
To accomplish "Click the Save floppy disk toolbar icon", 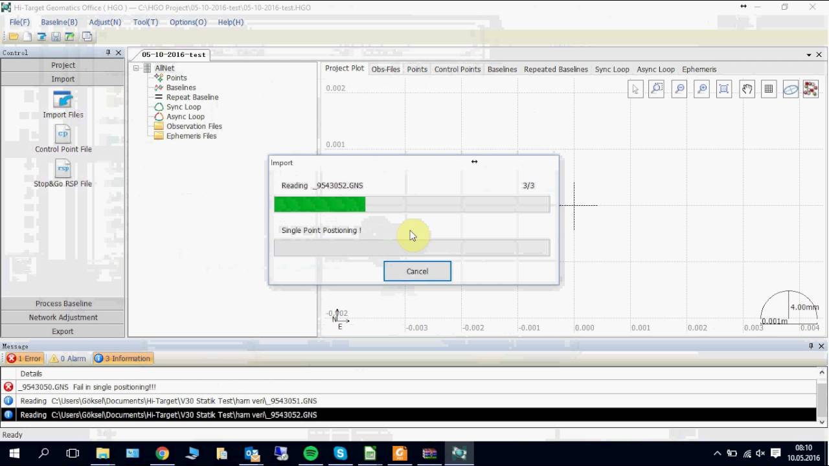I will click(56, 37).
